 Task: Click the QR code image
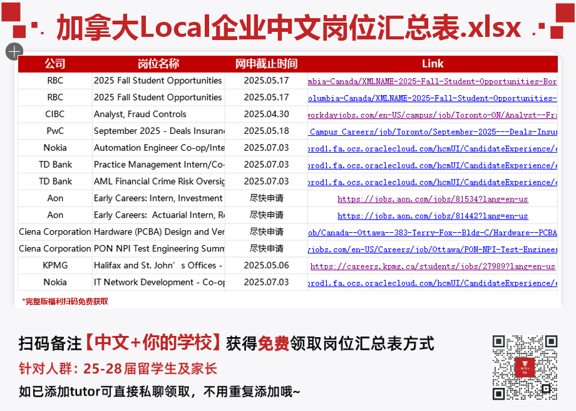[525, 367]
